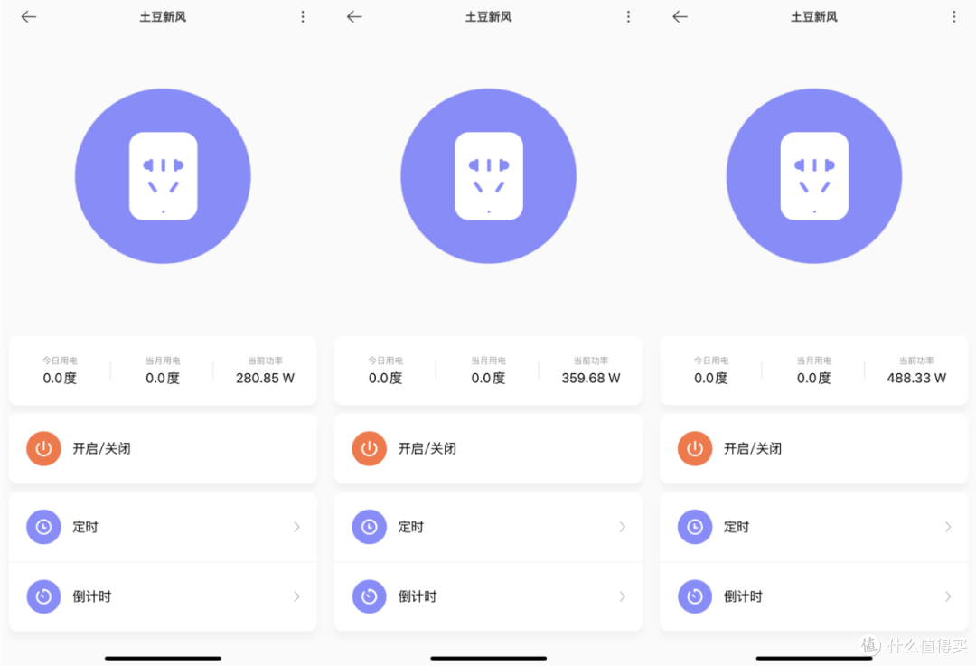Open 定时 label in 359.68 W panel

click(411, 527)
